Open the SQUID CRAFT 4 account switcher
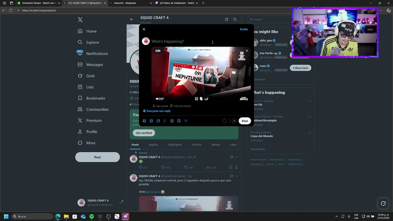 click(x=100, y=203)
